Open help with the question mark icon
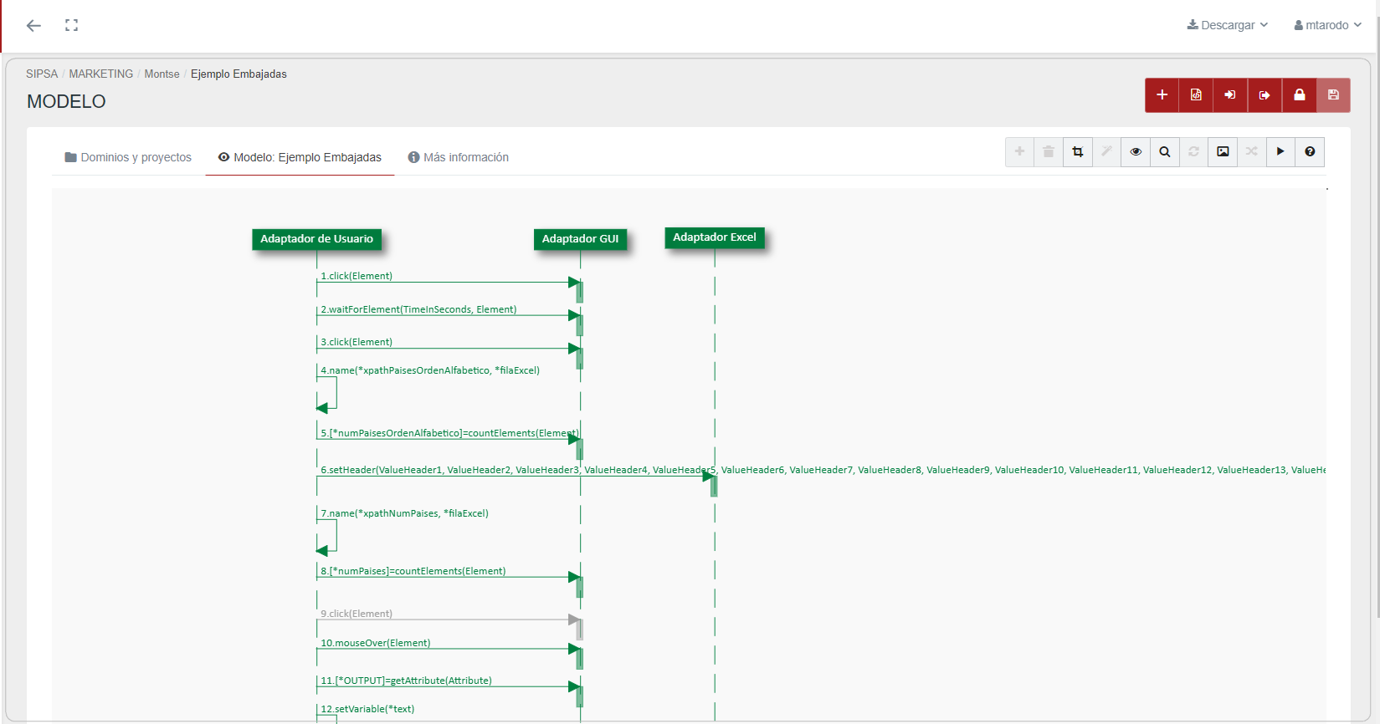 pos(1310,152)
